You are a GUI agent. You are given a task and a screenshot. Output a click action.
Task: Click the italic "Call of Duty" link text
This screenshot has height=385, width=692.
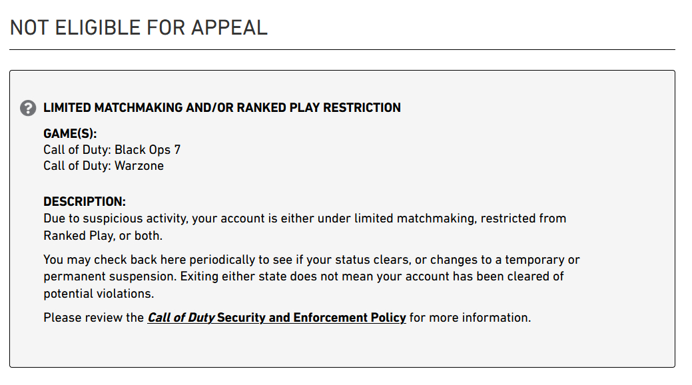[181, 318]
